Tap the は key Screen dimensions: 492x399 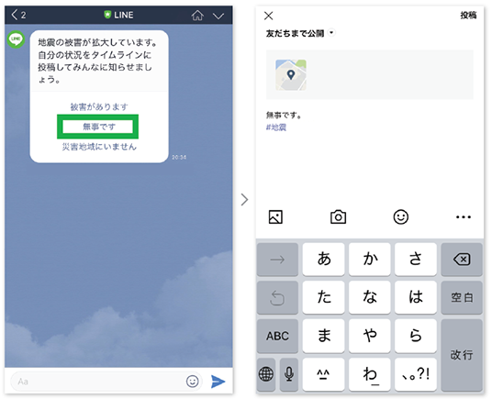[416, 297]
